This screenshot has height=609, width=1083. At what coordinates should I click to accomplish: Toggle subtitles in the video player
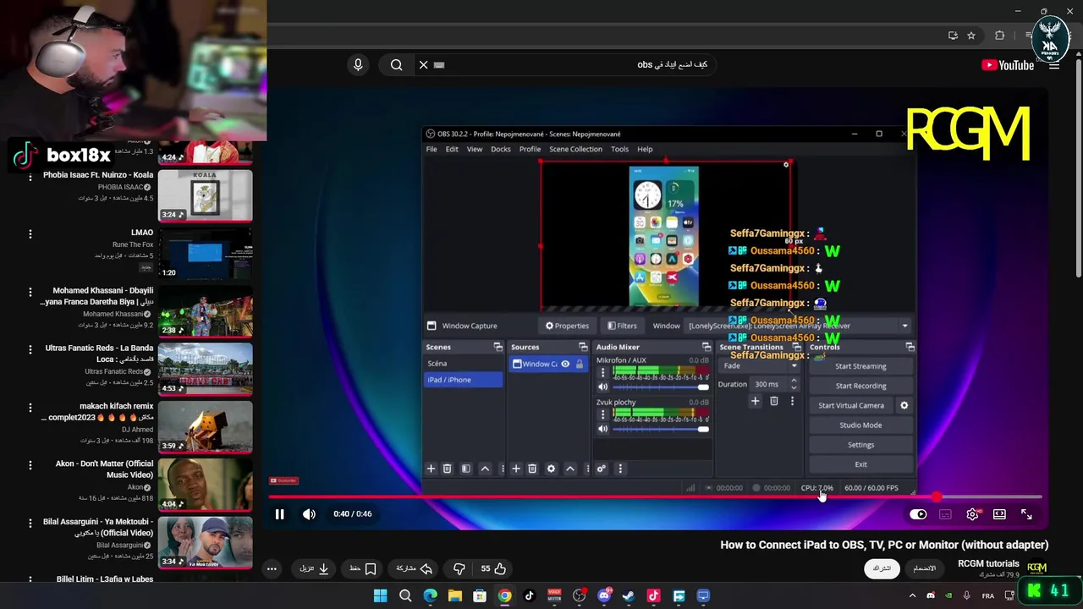pos(946,514)
